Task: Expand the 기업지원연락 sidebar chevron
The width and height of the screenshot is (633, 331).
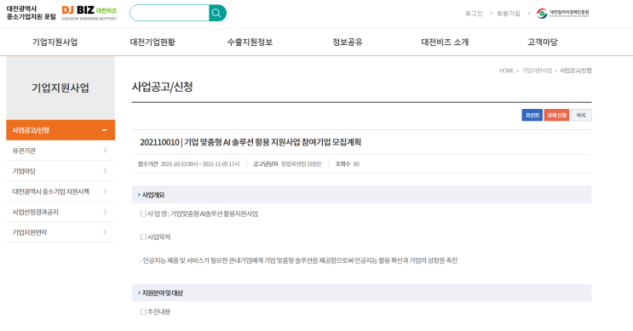Action: click(x=105, y=232)
